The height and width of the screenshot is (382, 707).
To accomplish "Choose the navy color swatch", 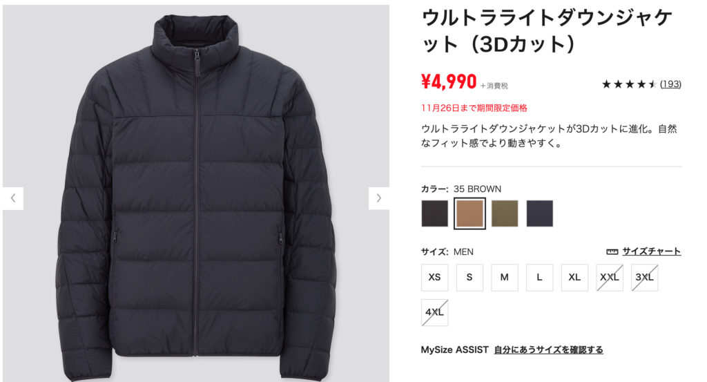I will point(539,213).
